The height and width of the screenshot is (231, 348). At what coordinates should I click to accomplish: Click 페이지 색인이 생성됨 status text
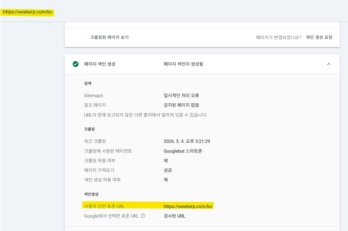click(x=184, y=64)
